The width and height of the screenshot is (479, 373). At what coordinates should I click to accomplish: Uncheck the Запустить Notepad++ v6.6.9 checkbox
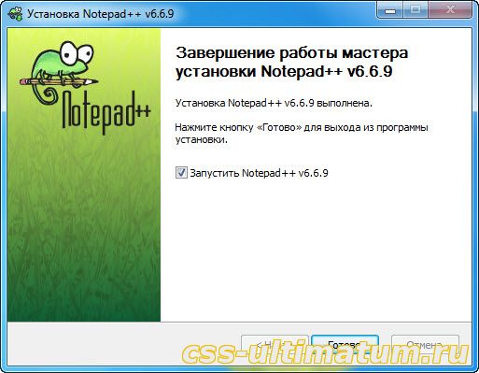tap(181, 172)
